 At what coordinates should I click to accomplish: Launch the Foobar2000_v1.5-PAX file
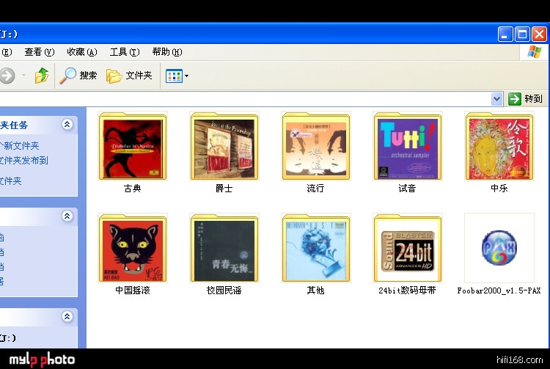click(x=499, y=249)
